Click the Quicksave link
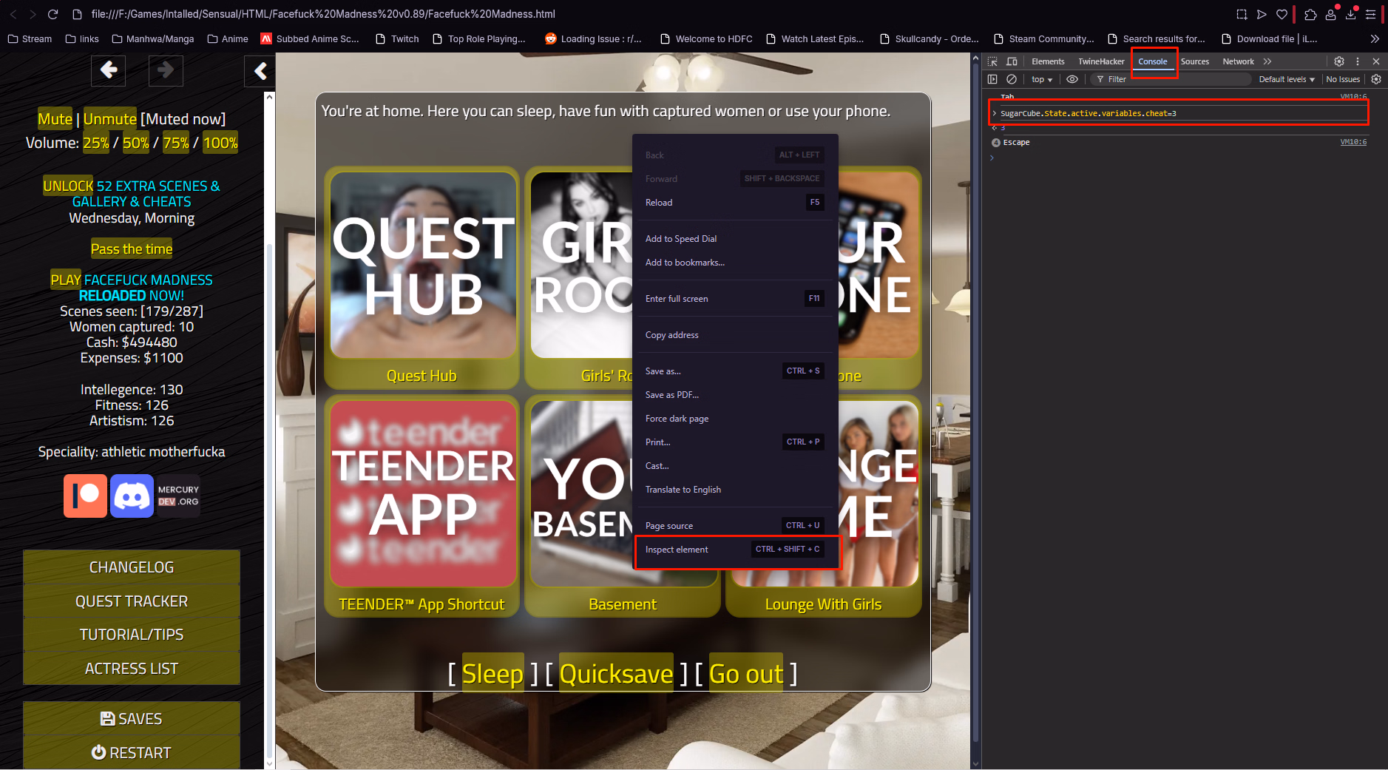 (x=616, y=674)
